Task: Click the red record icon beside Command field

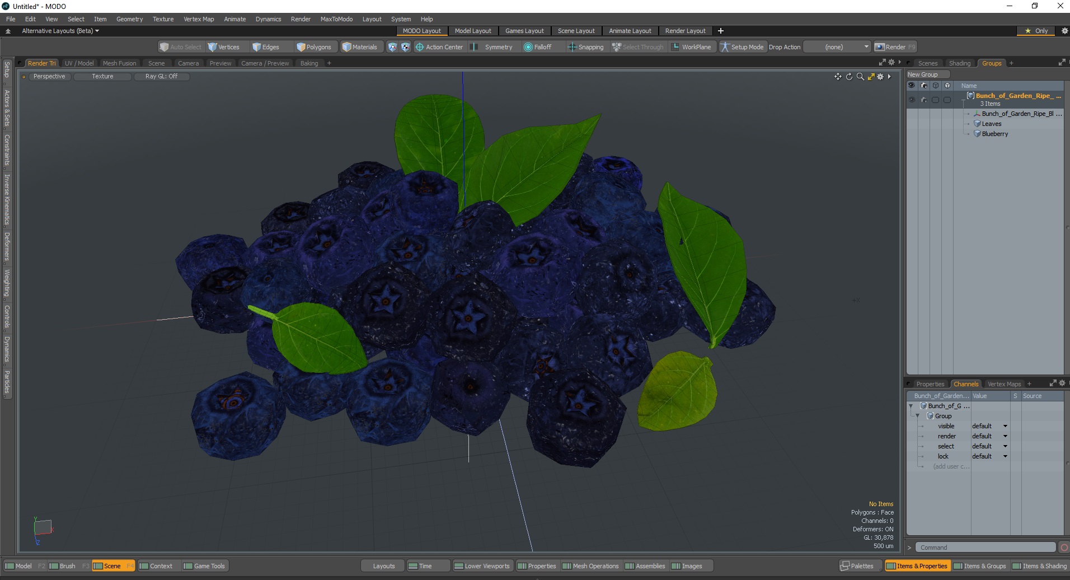Action: (1064, 548)
